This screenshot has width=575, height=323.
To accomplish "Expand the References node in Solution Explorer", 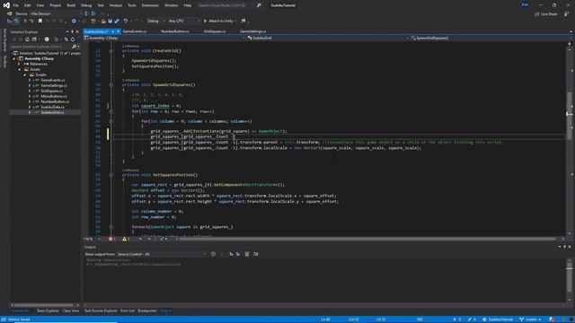I will pyautogui.click(x=19, y=64).
